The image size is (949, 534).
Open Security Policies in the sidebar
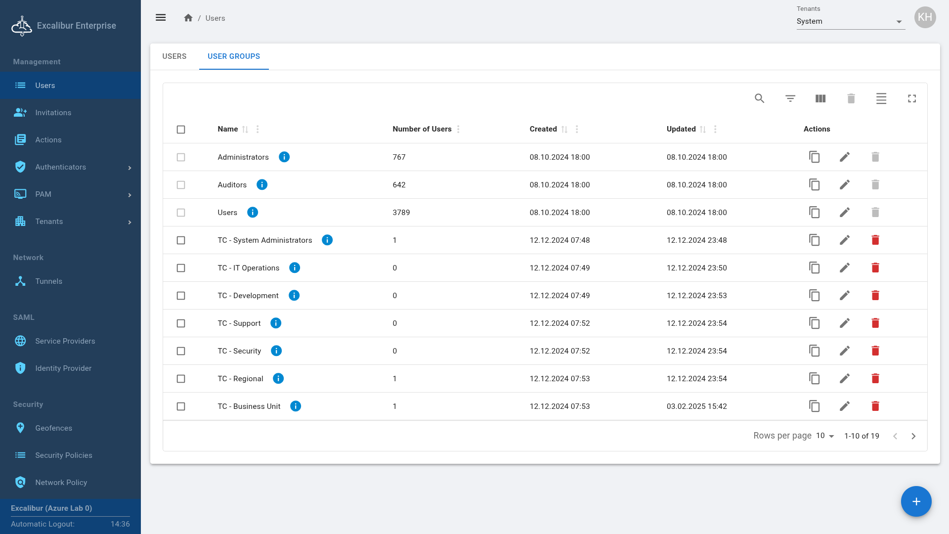coord(63,455)
